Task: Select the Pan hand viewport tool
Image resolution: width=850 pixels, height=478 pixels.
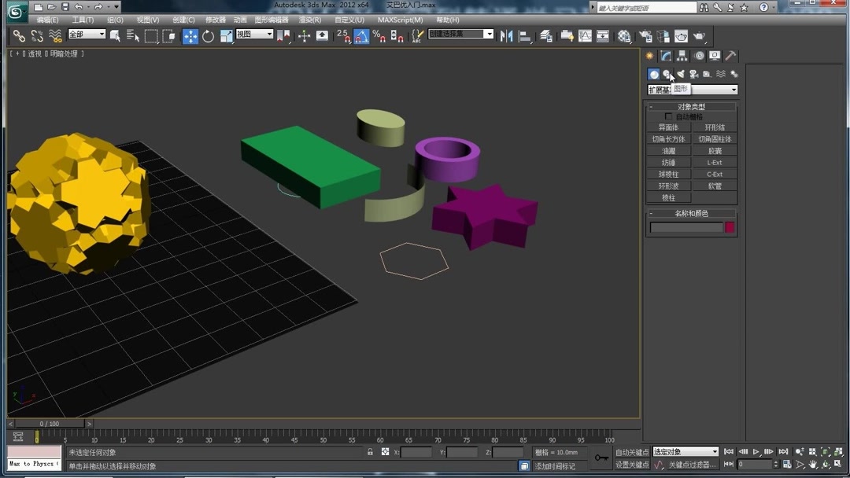Action: click(x=813, y=464)
